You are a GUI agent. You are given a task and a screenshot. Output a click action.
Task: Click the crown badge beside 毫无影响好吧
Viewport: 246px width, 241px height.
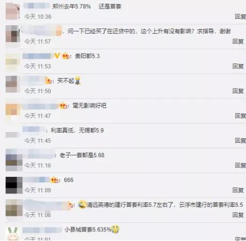point(64,106)
